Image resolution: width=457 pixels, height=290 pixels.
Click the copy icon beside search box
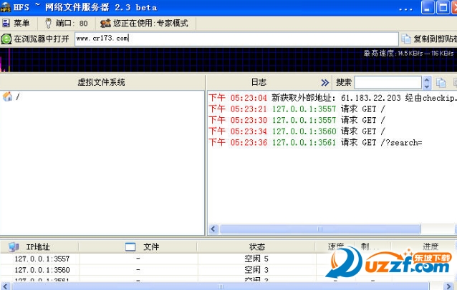(x=441, y=82)
